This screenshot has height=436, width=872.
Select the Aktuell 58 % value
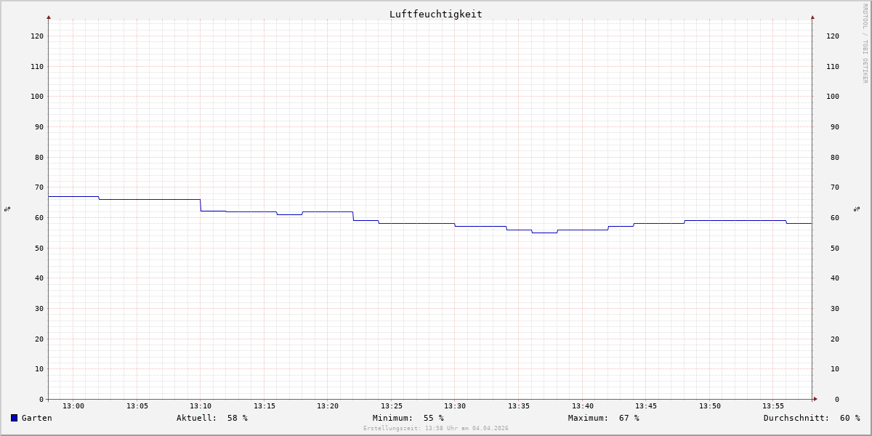211,418
